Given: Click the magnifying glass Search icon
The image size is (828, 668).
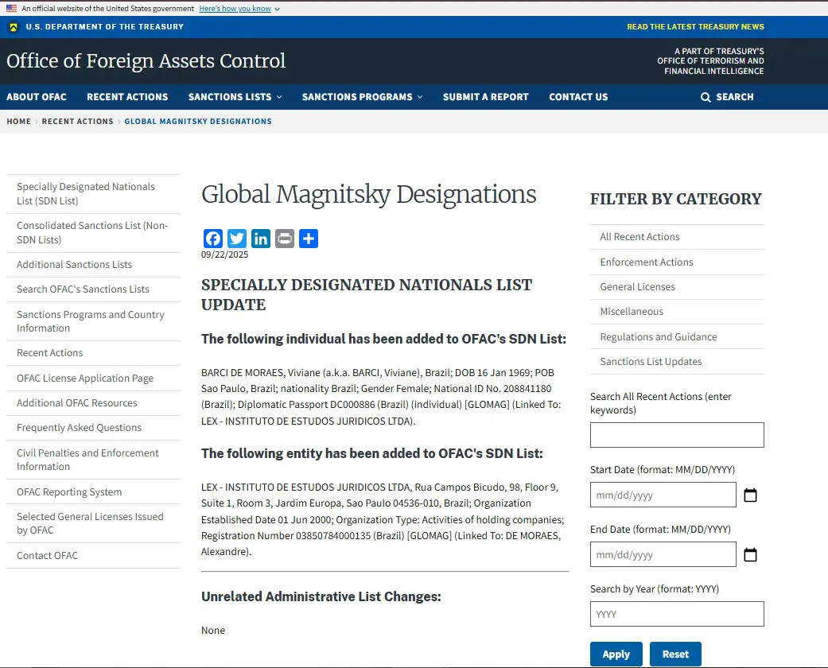Looking at the screenshot, I should point(706,97).
